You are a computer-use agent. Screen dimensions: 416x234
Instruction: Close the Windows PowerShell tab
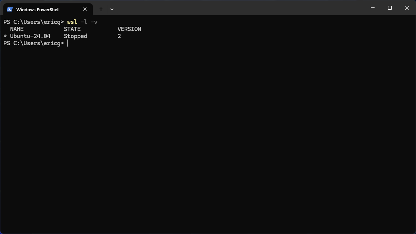pyautogui.click(x=85, y=9)
